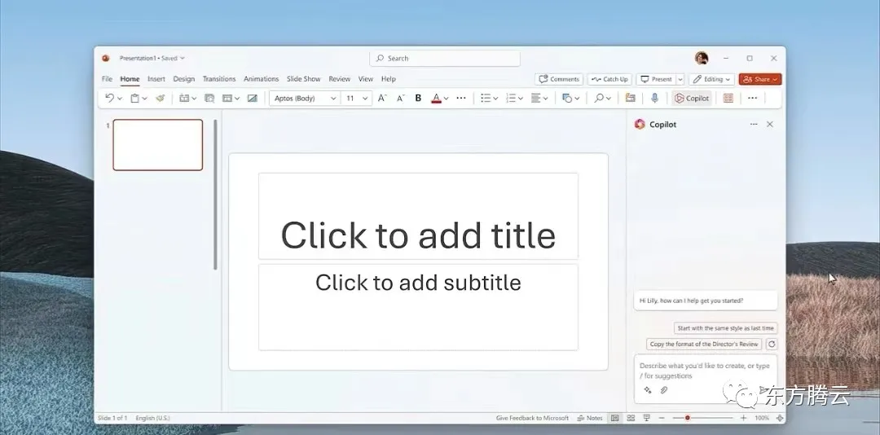Click the attach paperclip icon in Copilot
Image resolution: width=880 pixels, height=435 pixels.
pos(664,390)
